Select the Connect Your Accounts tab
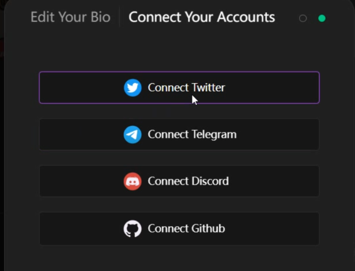Image resolution: width=355 pixels, height=271 pixels. pyautogui.click(x=202, y=17)
